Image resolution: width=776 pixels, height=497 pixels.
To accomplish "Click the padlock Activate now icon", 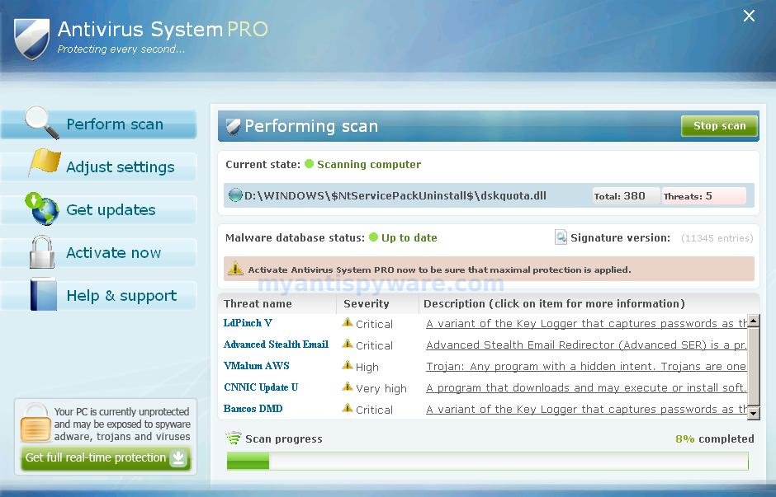I will coord(42,251).
